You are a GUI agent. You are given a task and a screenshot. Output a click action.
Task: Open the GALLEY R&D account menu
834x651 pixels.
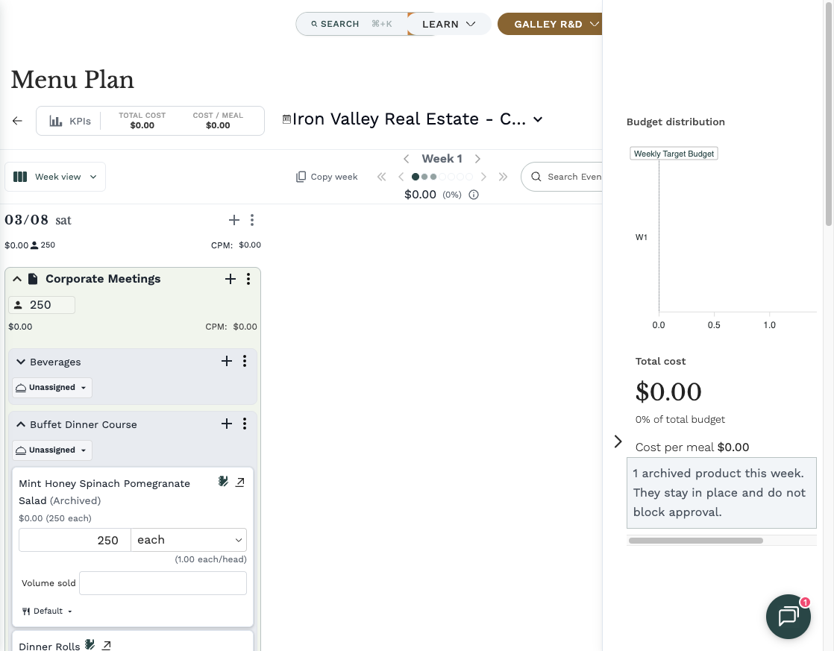click(x=550, y=24)
